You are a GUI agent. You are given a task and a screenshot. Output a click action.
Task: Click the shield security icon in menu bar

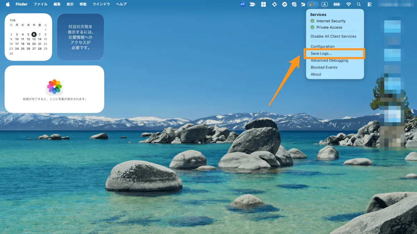point(294,4)
